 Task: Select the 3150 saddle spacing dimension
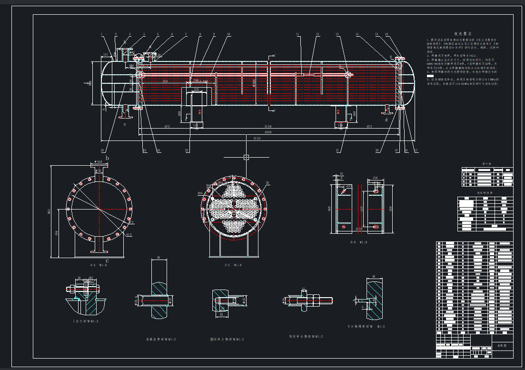(x=268, y=127)
